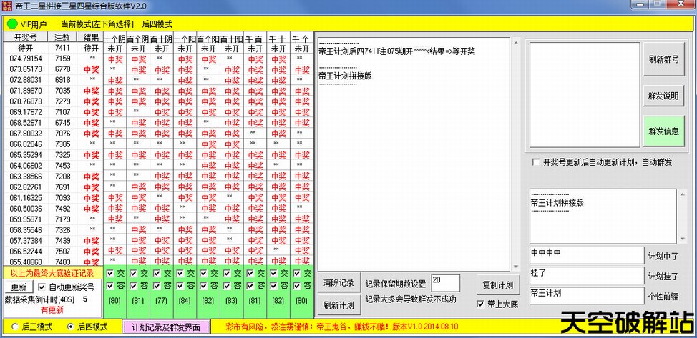Open 群发说明 instructions
Viewport: 697px width, 338px height.
click(x=663, y=96)
